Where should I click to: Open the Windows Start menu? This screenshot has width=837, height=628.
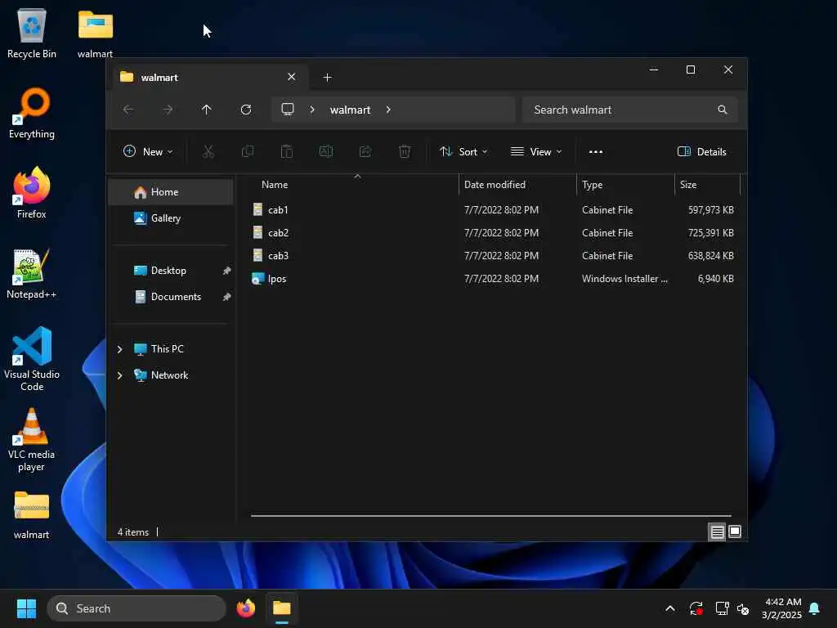(x=26, y=608)
